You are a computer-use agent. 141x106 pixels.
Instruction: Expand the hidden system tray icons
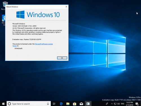coord(112,104)
